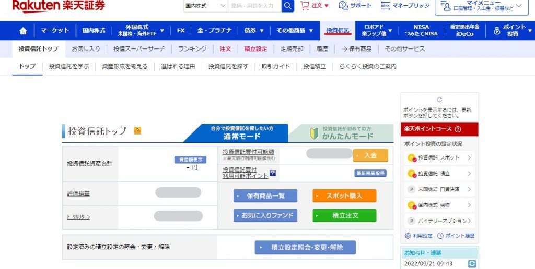Open 保有商品一覧 button
The image size is (535, 269).
[265, 196]
